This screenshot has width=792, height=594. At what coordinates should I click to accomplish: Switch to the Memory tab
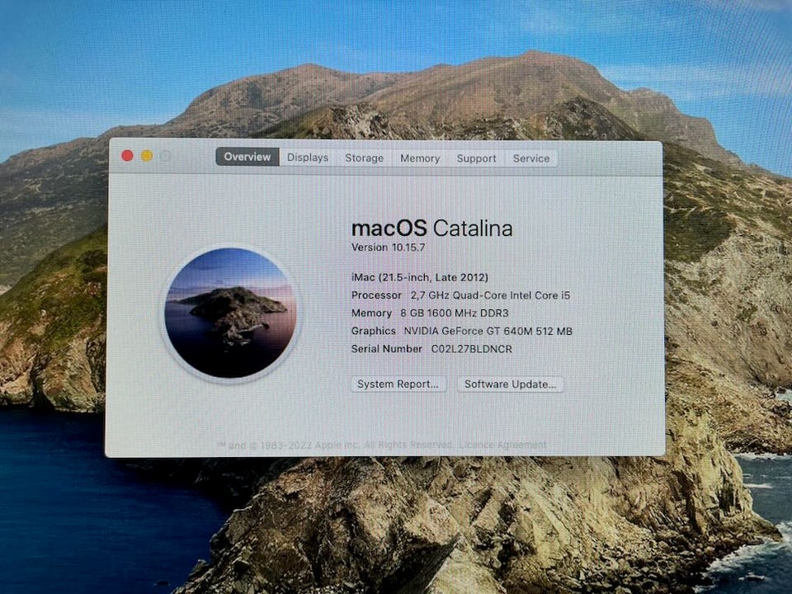tap(420, 158)
